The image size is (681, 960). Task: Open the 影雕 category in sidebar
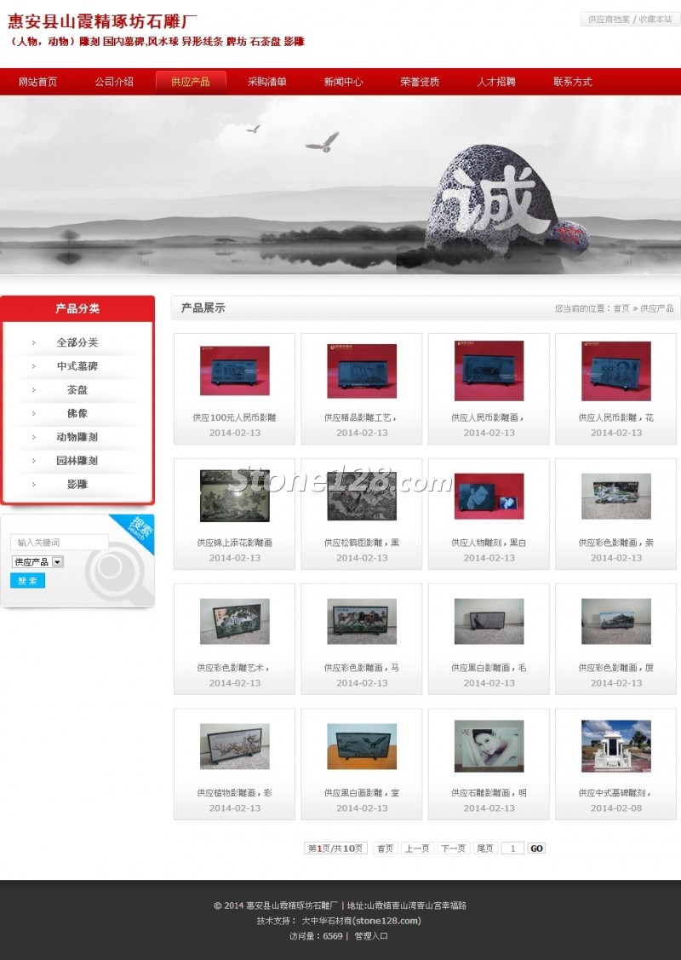(x=77, y=484)
